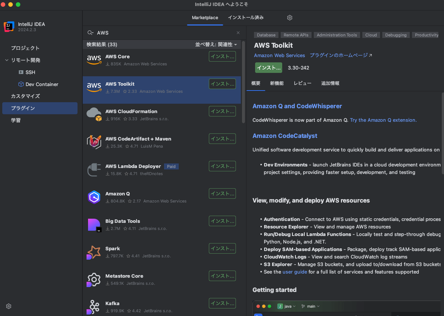Image resolution: width=444 pixels, height=316 pixels.
Task: Open the bottom-left settings gear
Action: tap(9, 306)
